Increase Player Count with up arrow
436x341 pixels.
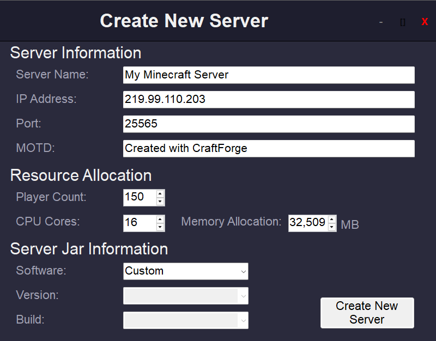[160, 194]
